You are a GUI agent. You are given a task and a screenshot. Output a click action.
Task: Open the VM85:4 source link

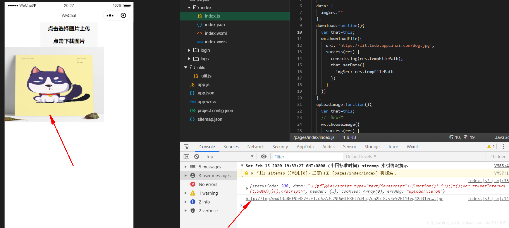point(501,166)
